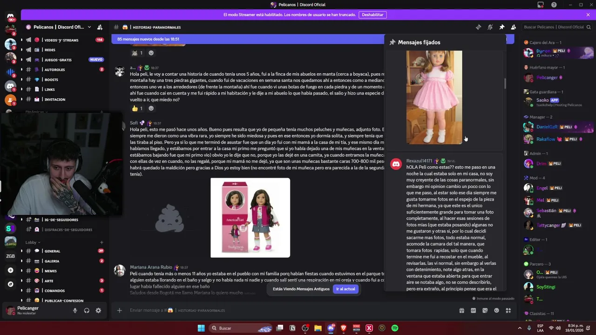Click the Windows taskbar Buscar search box

pyautogui.click(x=240, y=328)
